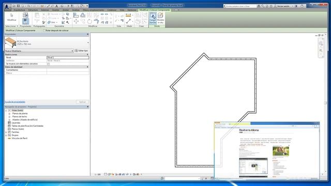Select the Modificar arrow tool

[11, 17]
